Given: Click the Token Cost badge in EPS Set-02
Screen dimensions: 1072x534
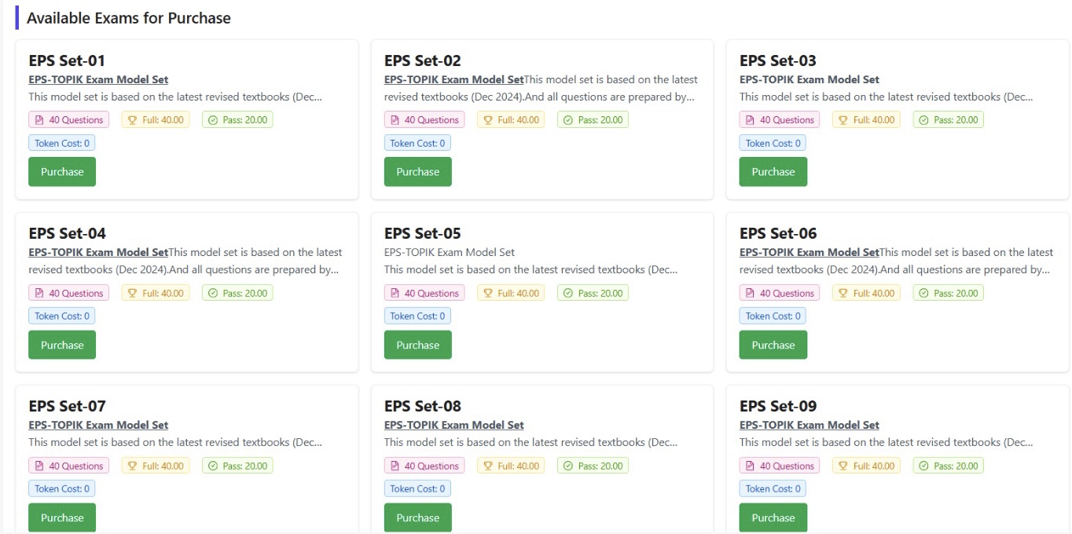Looking at the screenshot, I should tap(417, 143).
